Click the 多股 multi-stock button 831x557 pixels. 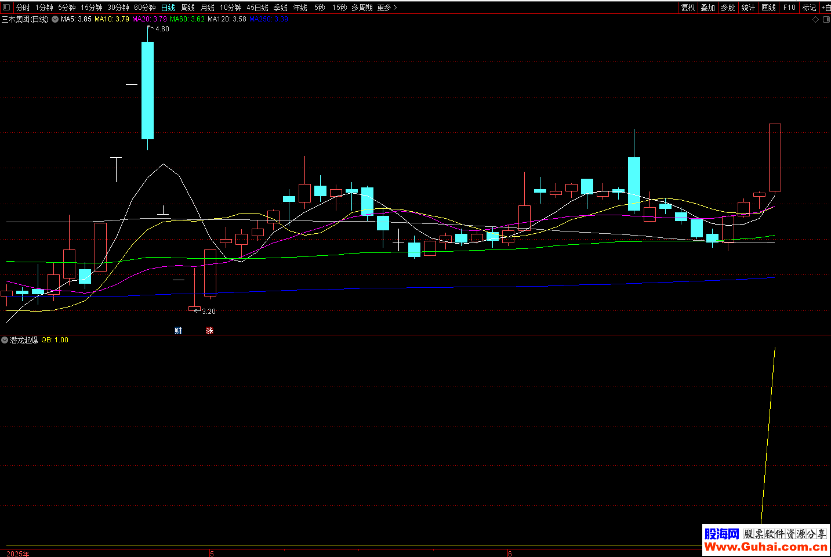[x=728, y=8]
